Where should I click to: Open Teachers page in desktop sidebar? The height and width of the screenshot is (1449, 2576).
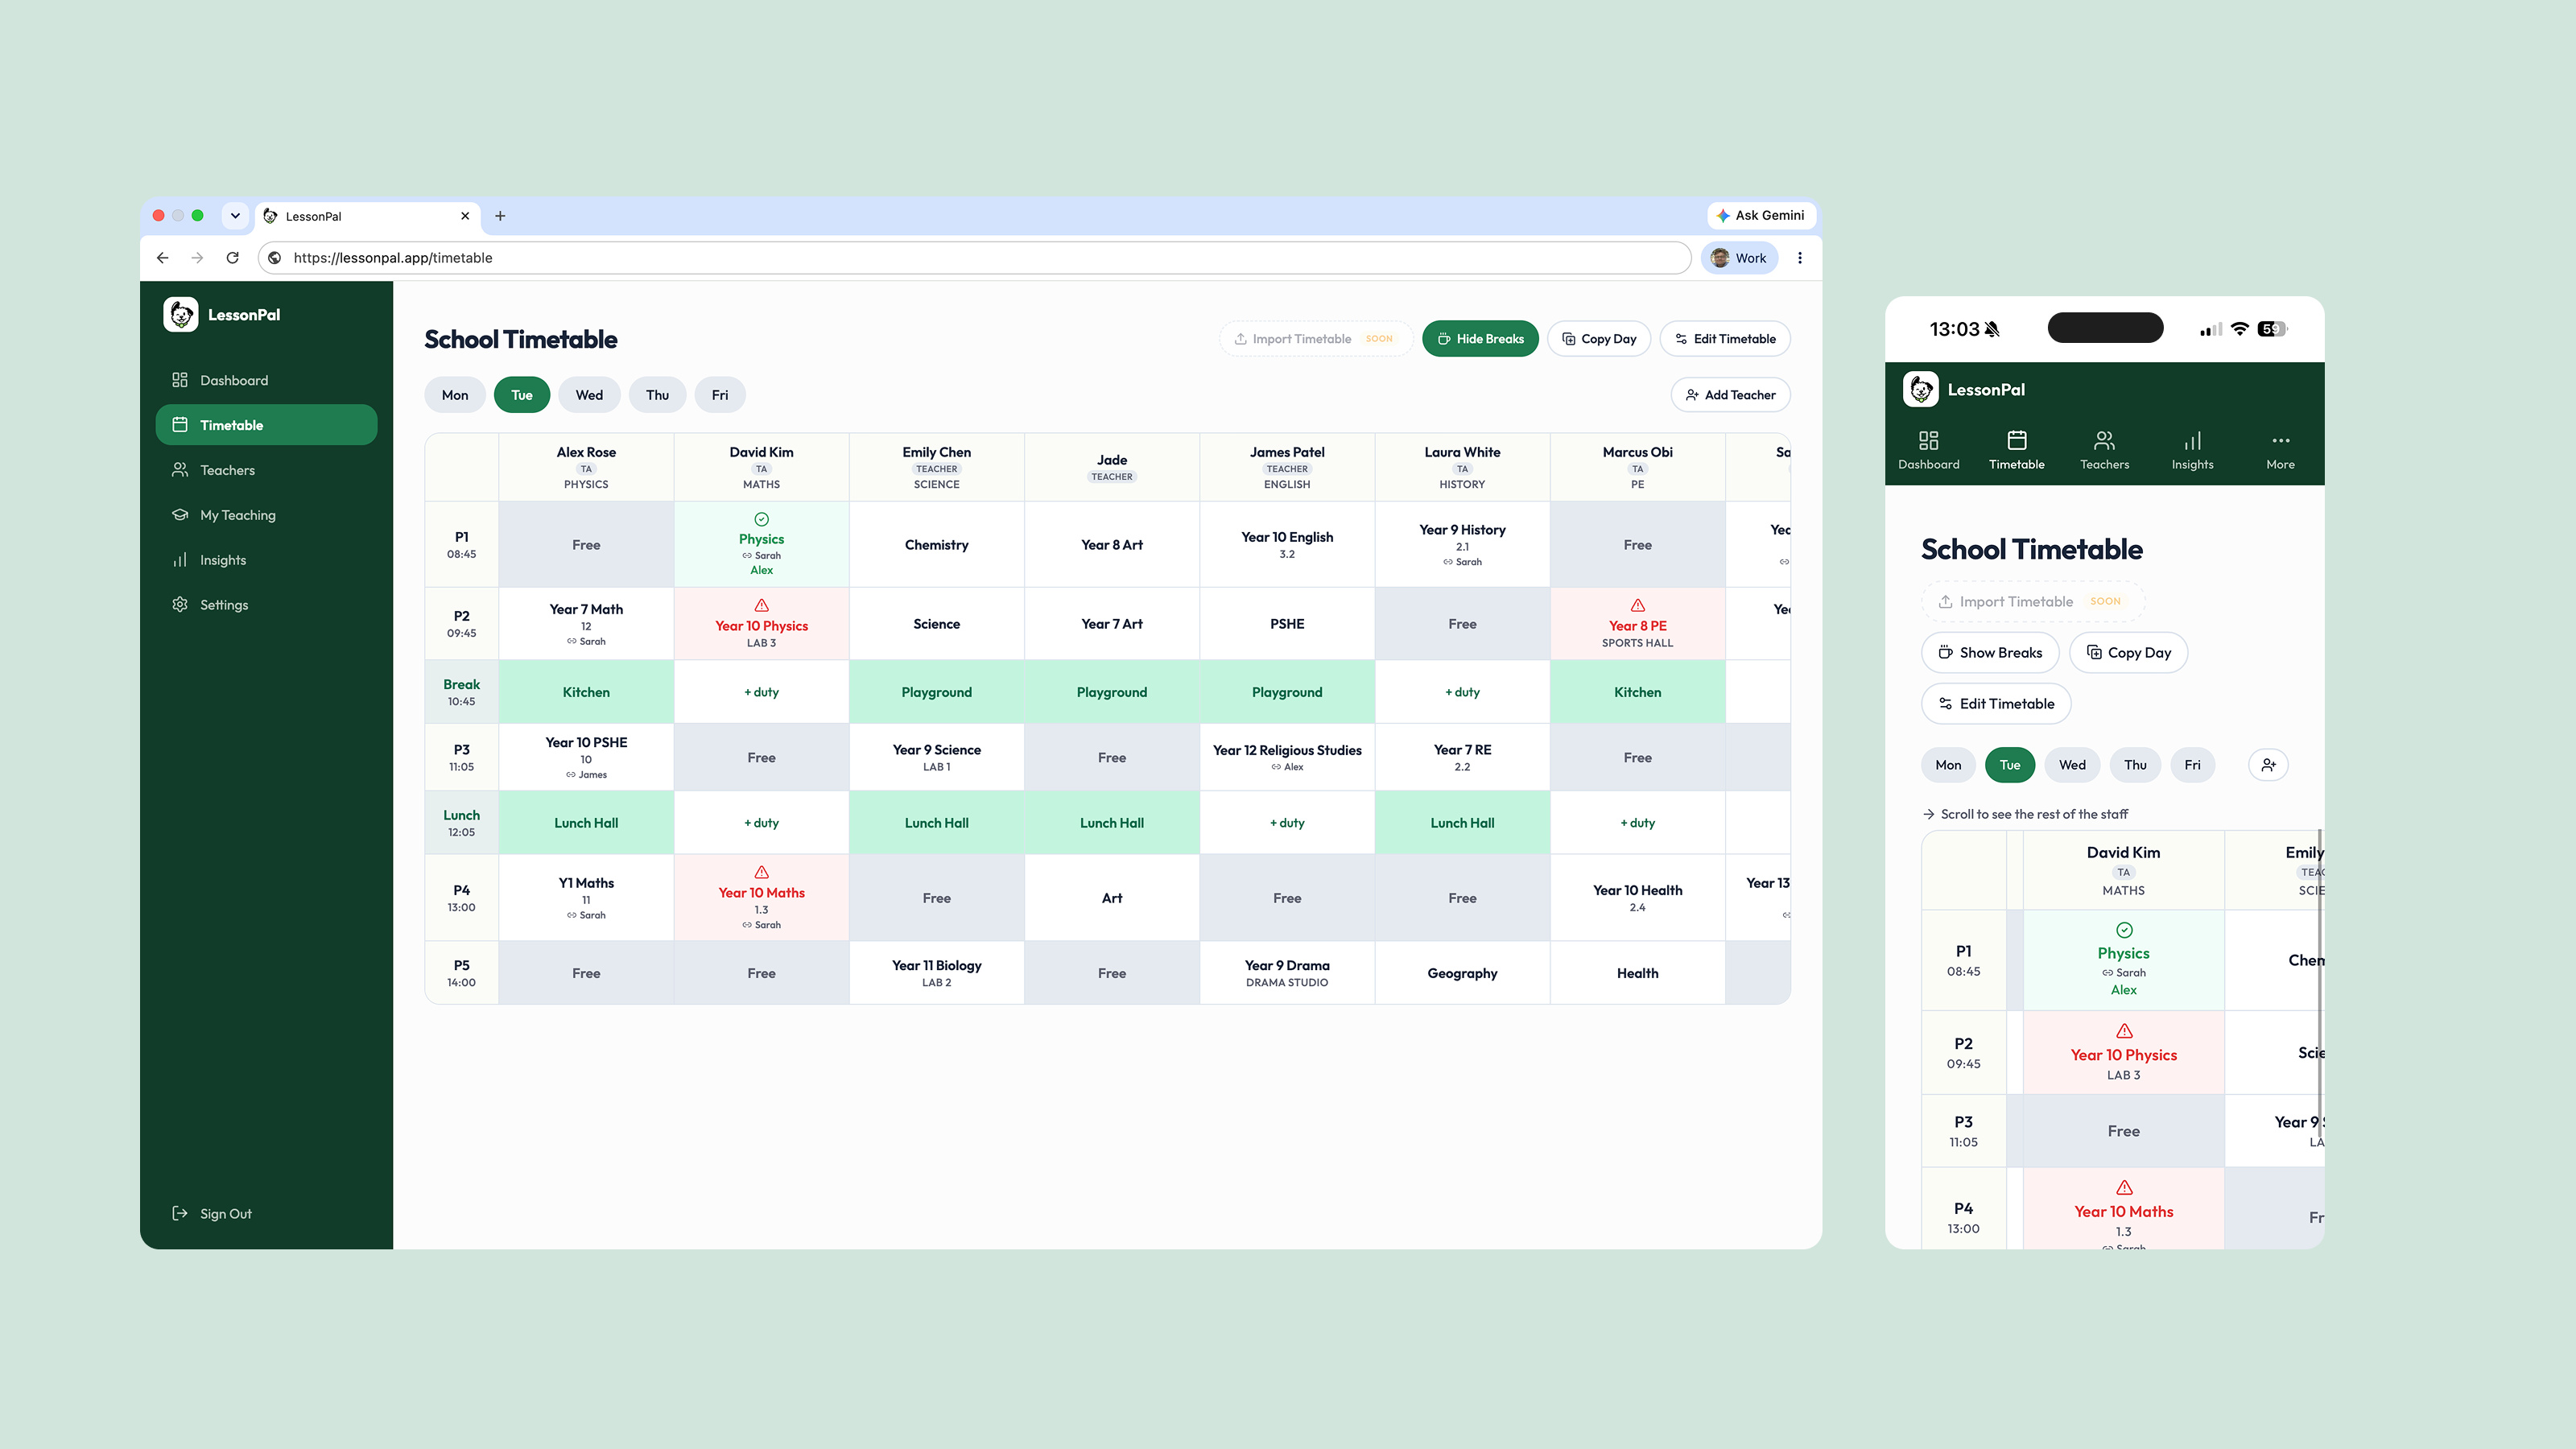(266, 470)
